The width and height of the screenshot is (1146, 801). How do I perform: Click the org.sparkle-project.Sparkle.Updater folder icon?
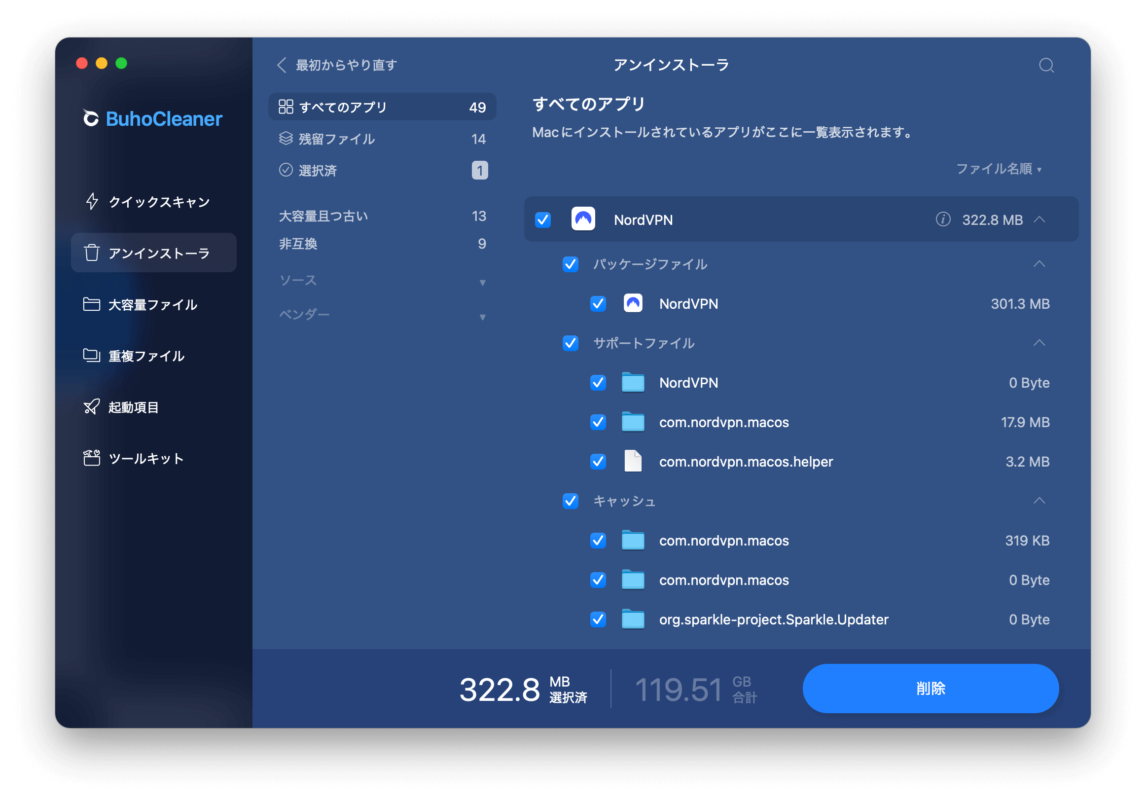[633, 619]
